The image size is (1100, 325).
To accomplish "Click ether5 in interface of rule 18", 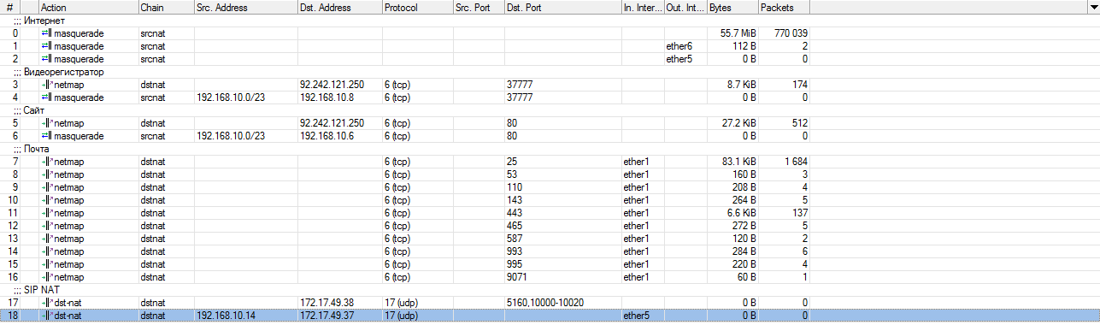I will click(637, 316).
